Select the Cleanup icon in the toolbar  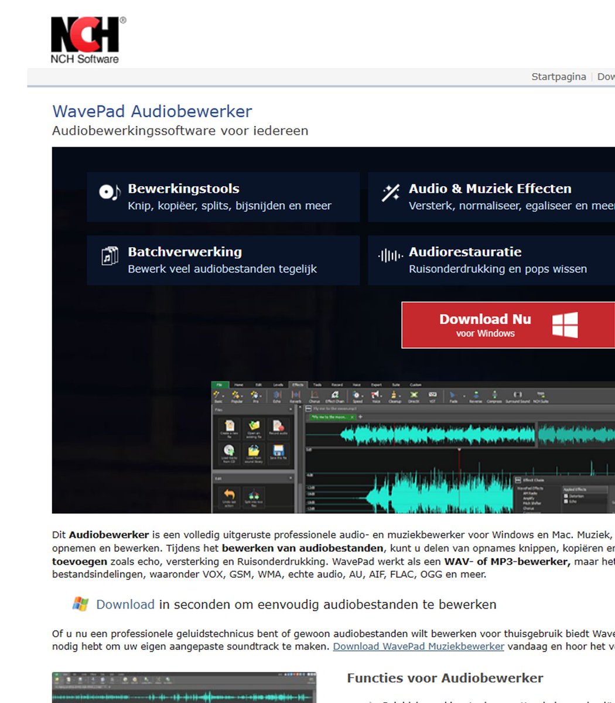pyautogui.click(x=394, y=396)
